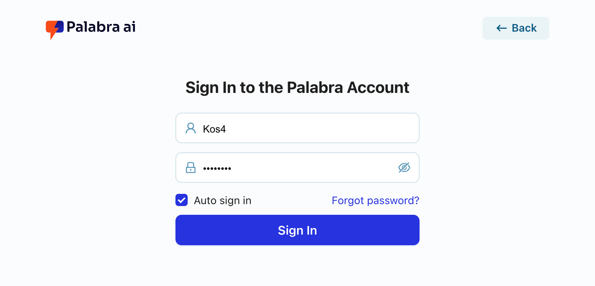Click the checkmark icon inside the checkbox
Viewport: 595px width, 286px height.
point(182,200)
